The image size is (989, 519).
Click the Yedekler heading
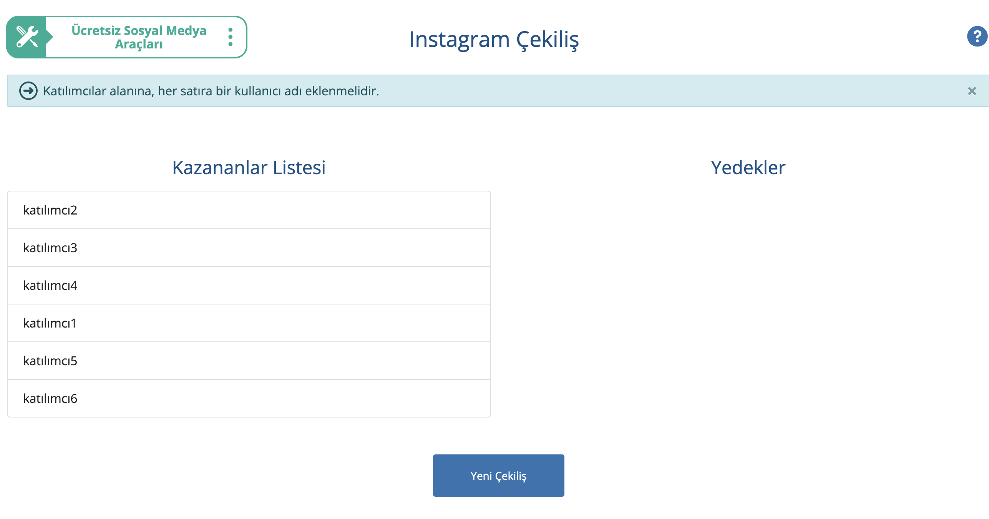click(x=748, y=168)
